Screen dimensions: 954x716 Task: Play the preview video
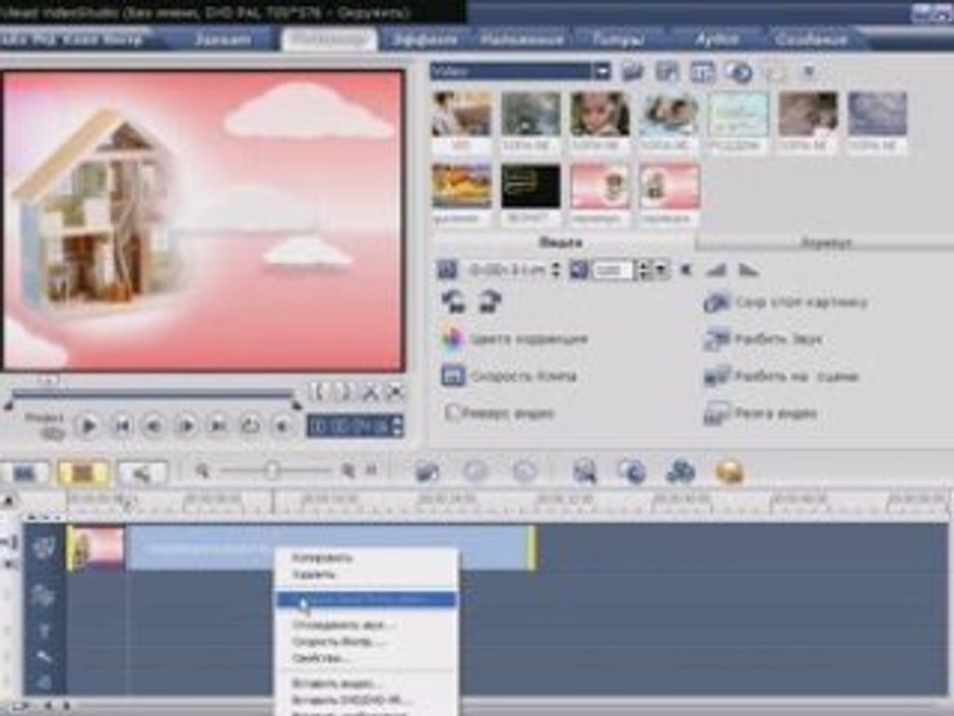coord(88,427)
